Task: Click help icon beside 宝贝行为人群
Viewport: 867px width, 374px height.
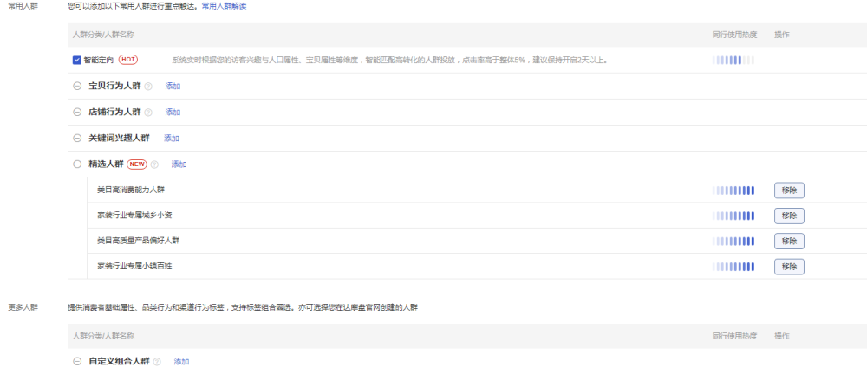Action: pyautogui.click(x=148, y=87)
